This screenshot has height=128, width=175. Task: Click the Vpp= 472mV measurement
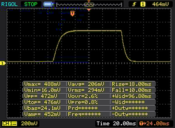pyautogui.click(x=41, y=96)
